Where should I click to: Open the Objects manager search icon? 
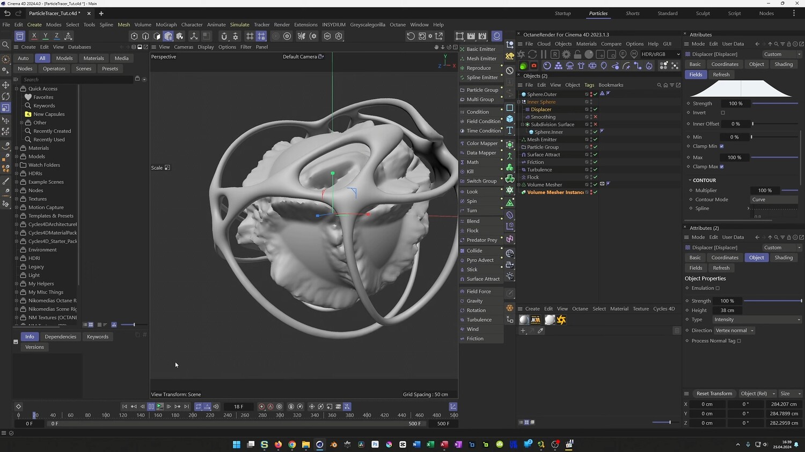659,85
